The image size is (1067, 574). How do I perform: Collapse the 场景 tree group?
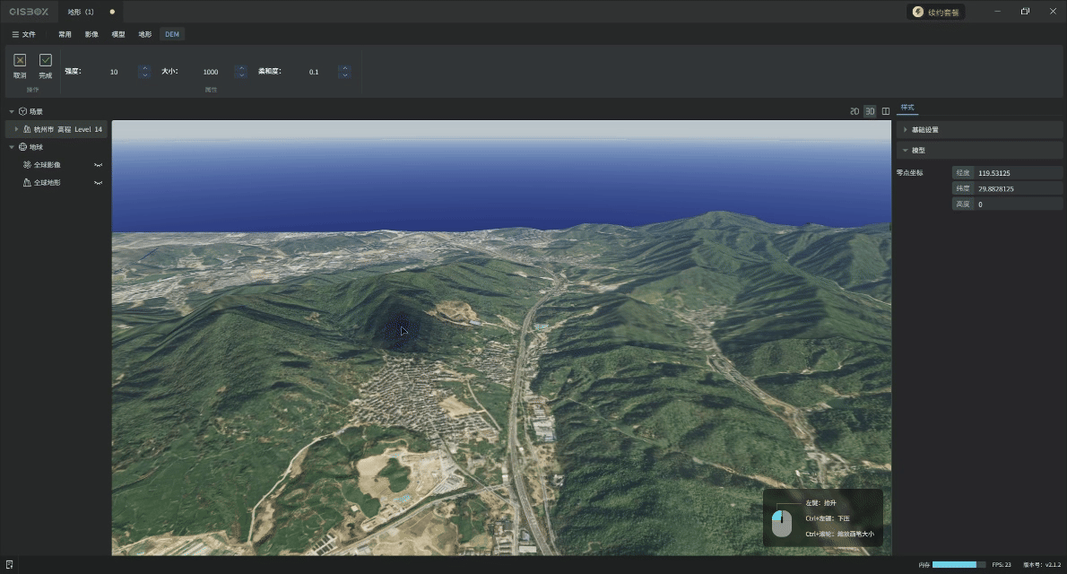point(12,111)
